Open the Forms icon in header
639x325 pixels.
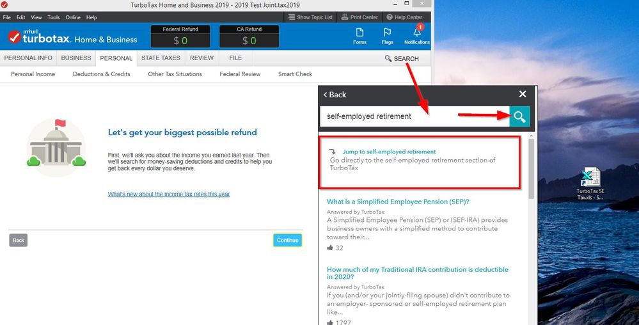pos(359,35)
